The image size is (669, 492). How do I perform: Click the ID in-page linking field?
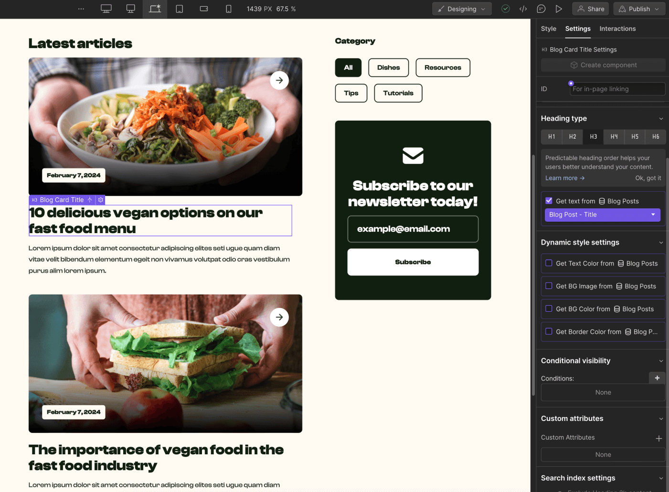(617, 89)
